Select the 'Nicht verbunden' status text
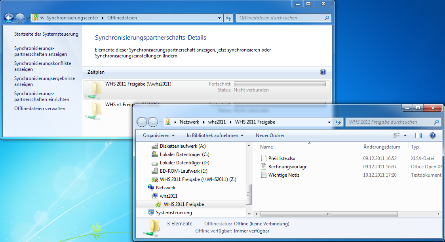The width and height of the screenshot is (445, 242). coord(251,90)
